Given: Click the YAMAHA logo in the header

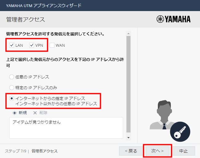Looking at the screenshot, I should (173, 19).
